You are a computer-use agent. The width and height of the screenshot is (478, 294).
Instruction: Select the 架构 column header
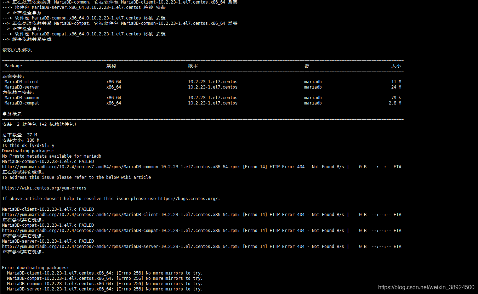click(x=111, y=66)
